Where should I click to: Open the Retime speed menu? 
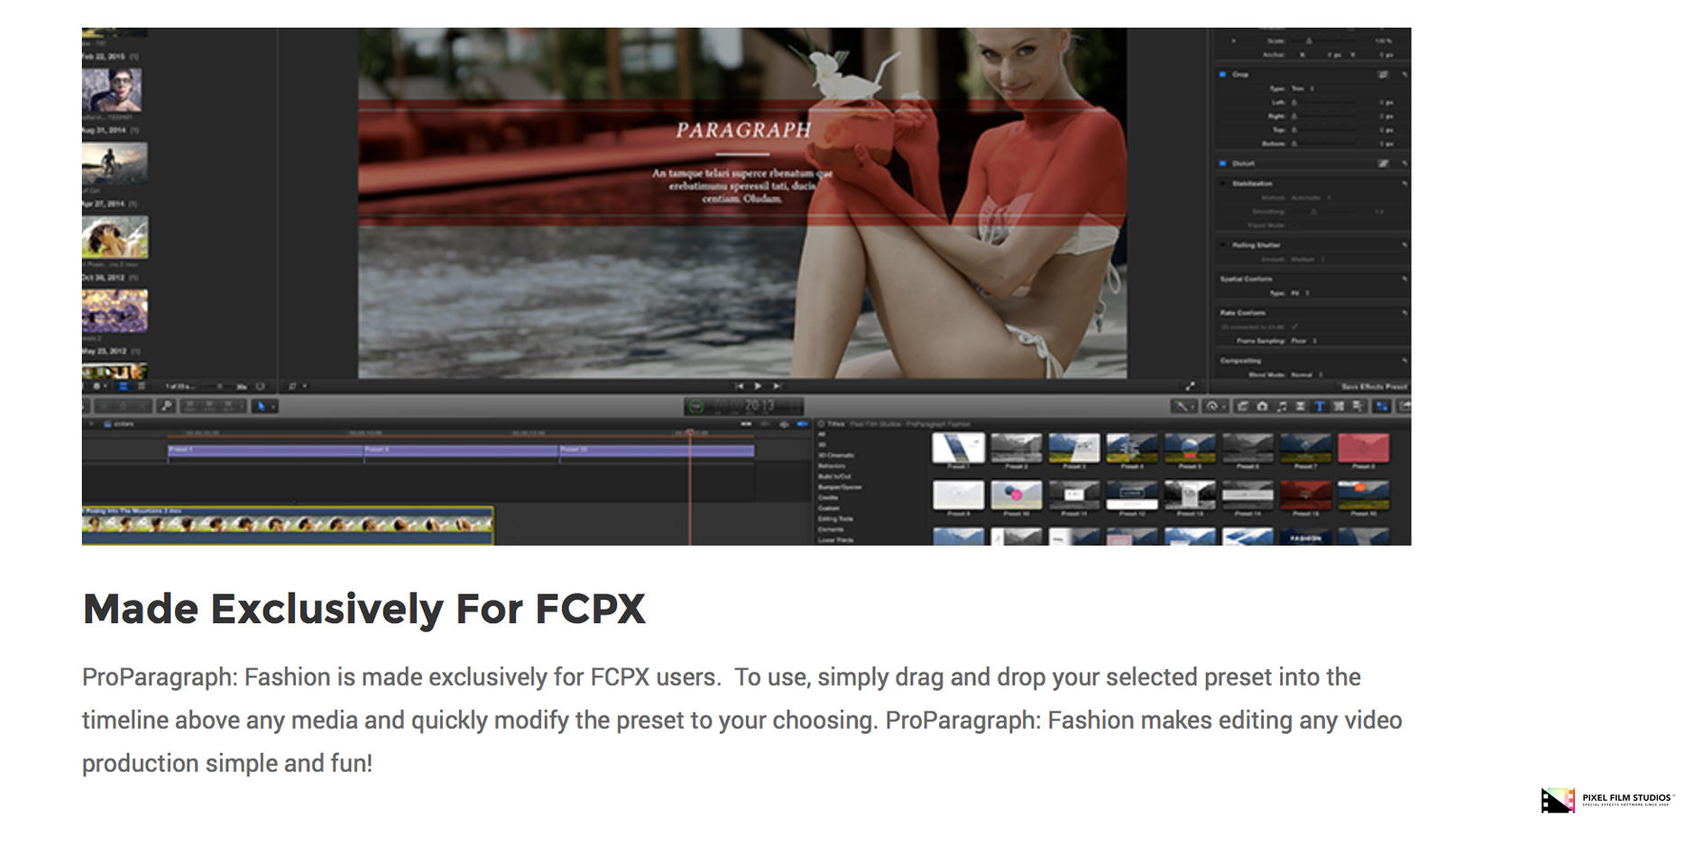[1215, 407]
